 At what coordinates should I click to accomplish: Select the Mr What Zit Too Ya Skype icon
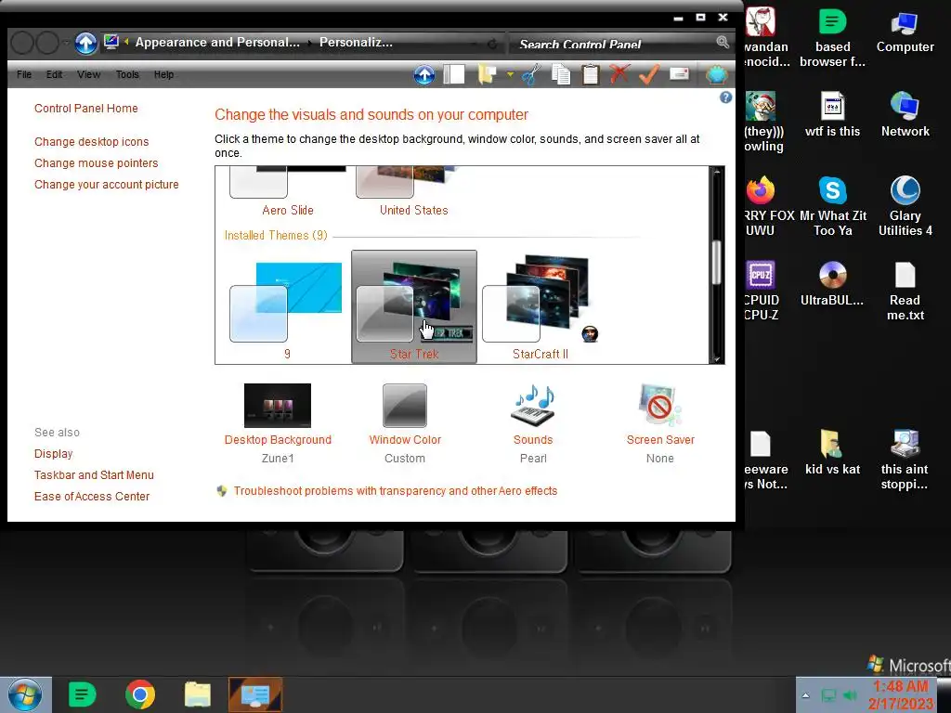click(x=833, y=206)
